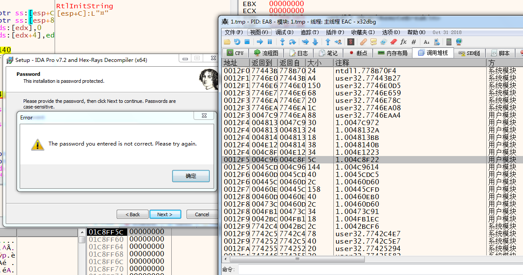This screenshot has height=275, width=523.
Task: Click stack address 01C8FF5C in dump pane
Action: click(x=106, y=232)
